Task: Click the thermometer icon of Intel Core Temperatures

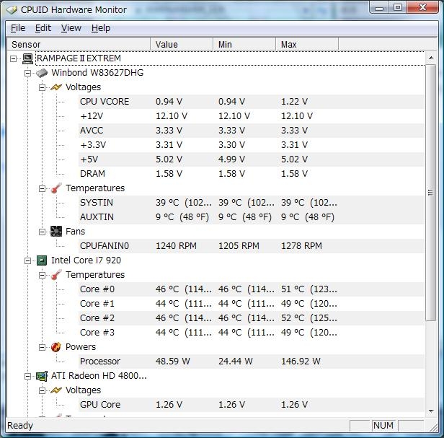Action: [56, 275]
